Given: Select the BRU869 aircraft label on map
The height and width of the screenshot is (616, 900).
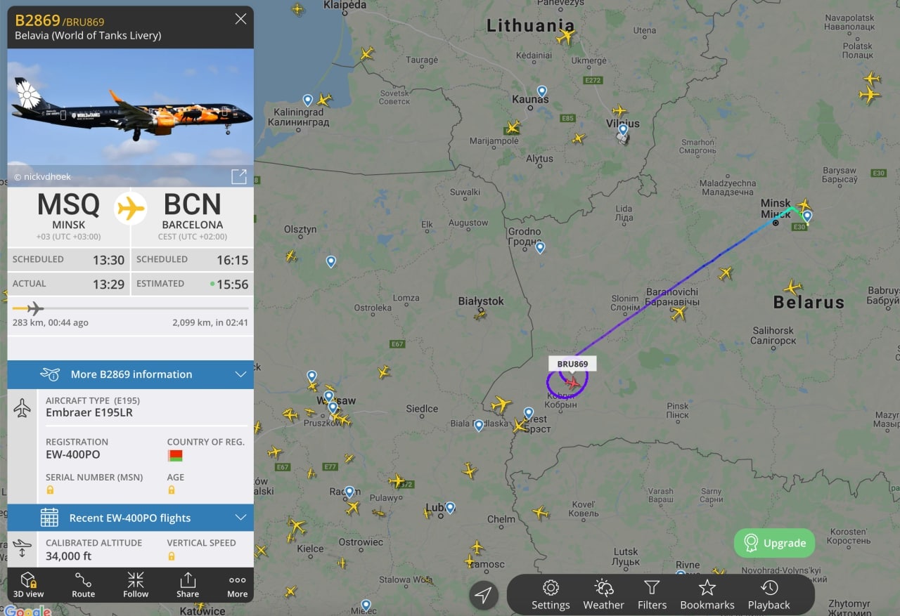Looking at the screenshot, I should (x=572, y=364).
